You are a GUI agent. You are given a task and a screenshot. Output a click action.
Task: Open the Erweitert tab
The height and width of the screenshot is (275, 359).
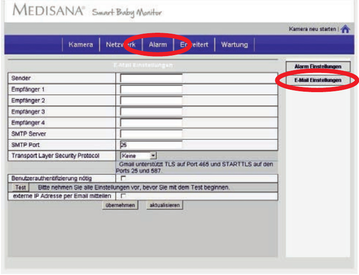click(194, 45)
